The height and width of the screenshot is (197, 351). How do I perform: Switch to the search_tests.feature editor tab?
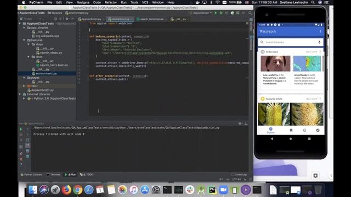tap(151, 19)
